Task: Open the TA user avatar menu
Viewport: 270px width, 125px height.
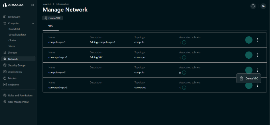Action: tap(263, 6)
